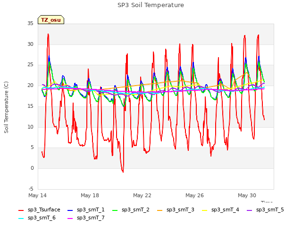Click the 15 y-axis tick label

click(x=30, y=106)
